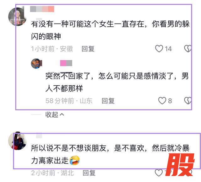Like the 湖北 comment about 冷暴力
The width and height of the screenshot is (201, 182).
[x=159, y=173]
